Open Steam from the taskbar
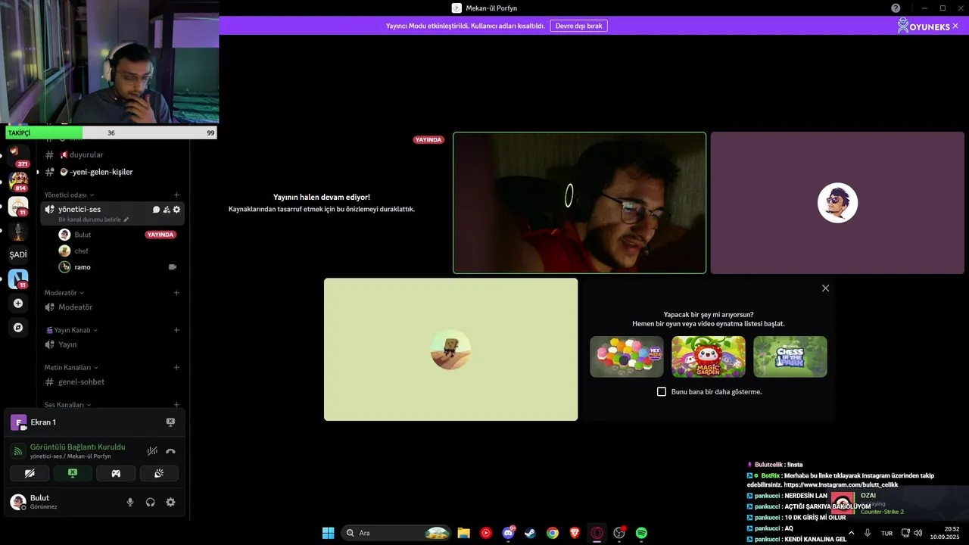Image resolution: width=969 pixels, height=545 pixels. pos(531,533)
